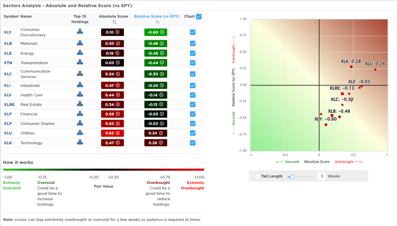The width and height of the screenshot is (397, 226).
Task: Uncheck chart checkbox for Energy row
Action: click(x=193, y=53)
